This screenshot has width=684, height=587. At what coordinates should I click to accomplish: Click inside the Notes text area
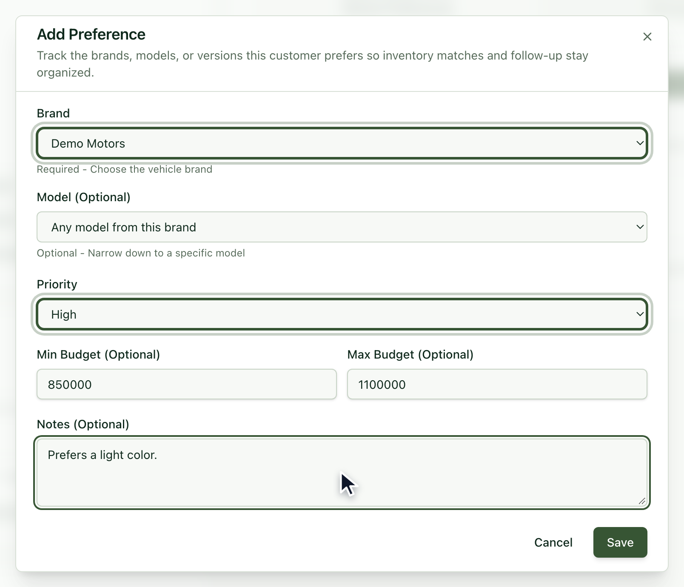coord(342,473)
